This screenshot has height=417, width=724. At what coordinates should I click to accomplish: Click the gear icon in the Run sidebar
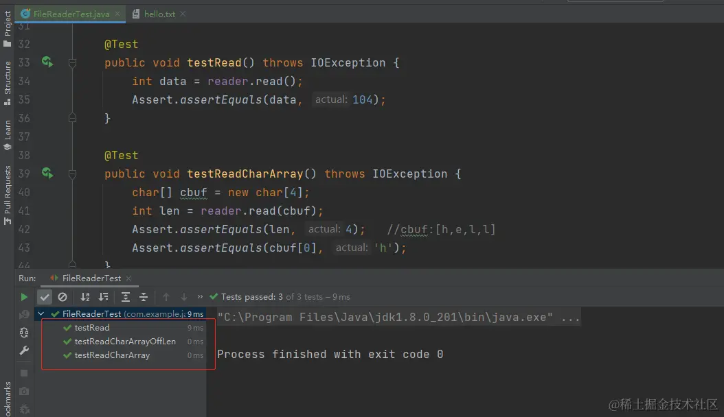point(24,409)
